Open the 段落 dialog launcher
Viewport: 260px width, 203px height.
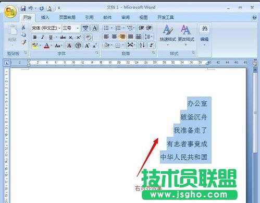pos(153,52)
